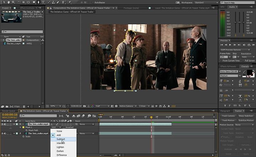Play the preview
The image size is (256, 157).
(230, 45)
